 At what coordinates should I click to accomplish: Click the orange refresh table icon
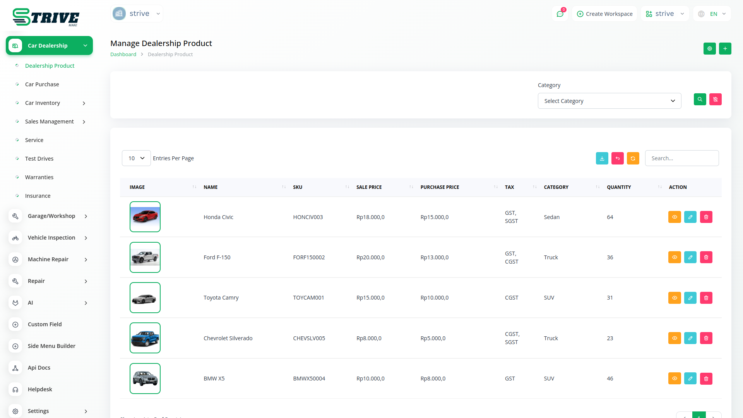(633, 158)
